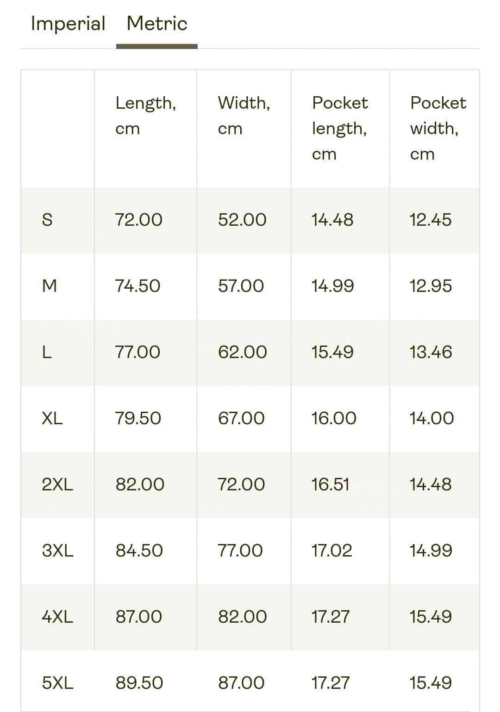This screenshot has height=712, width=500.
Task: Click the 89.50 length value for 5XL
Action: 139,683
